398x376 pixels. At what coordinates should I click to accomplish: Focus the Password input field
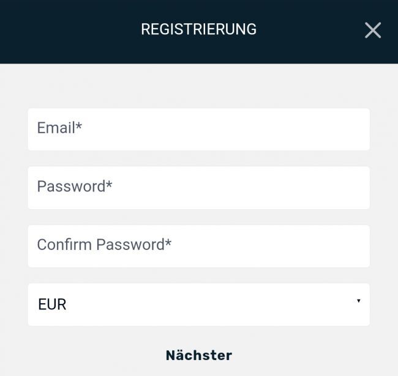tap(198, 188)
